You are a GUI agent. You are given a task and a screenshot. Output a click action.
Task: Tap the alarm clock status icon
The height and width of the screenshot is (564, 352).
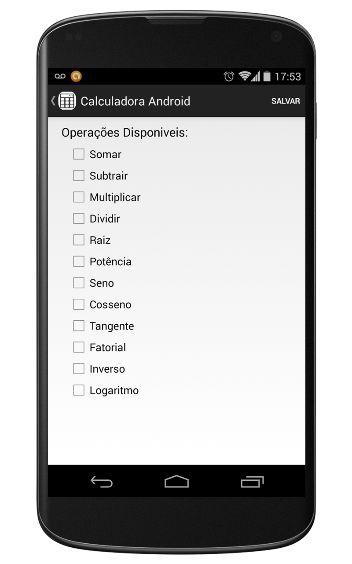pos(229,76)
